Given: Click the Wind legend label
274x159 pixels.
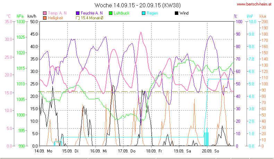Looking at the screenshot, I should (x=184, y=13).
